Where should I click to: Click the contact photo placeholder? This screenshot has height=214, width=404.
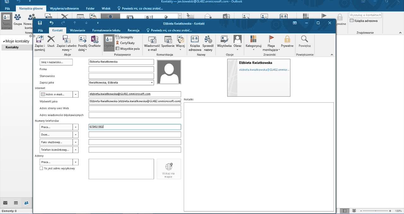click(169, 72)
